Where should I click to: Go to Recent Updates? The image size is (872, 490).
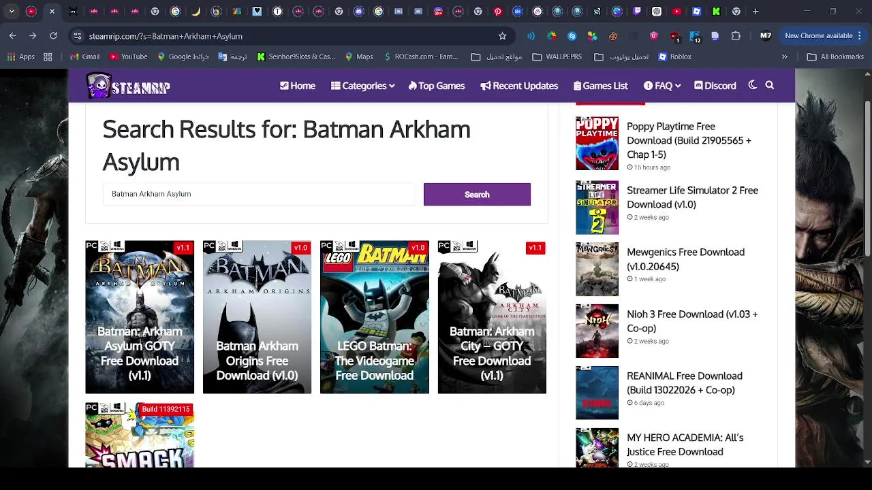tap(519, 86)
